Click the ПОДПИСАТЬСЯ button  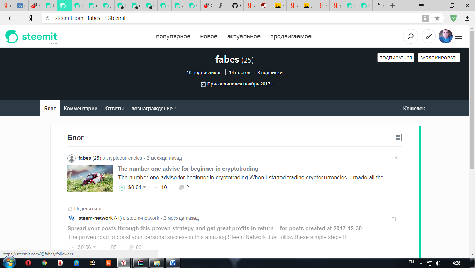396,58
